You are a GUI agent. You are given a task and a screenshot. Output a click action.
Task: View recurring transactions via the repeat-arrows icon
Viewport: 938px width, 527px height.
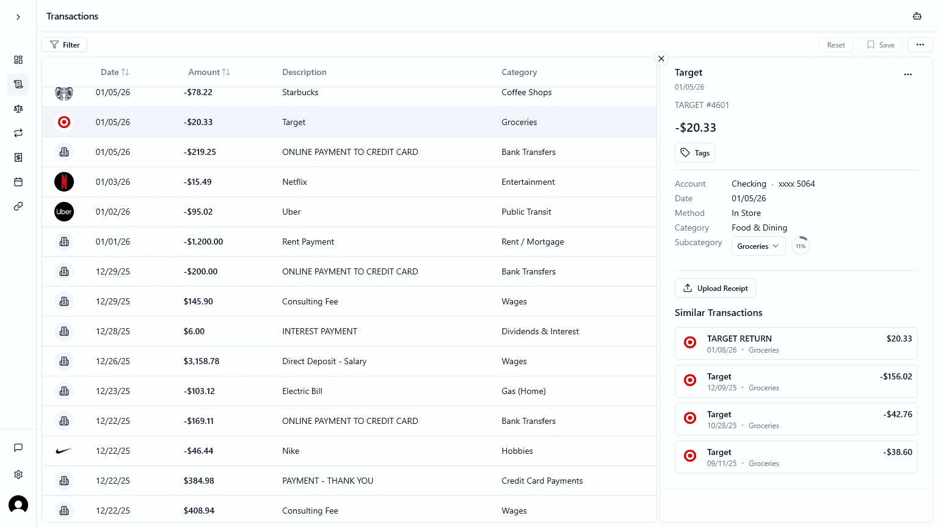coord(18,132)
